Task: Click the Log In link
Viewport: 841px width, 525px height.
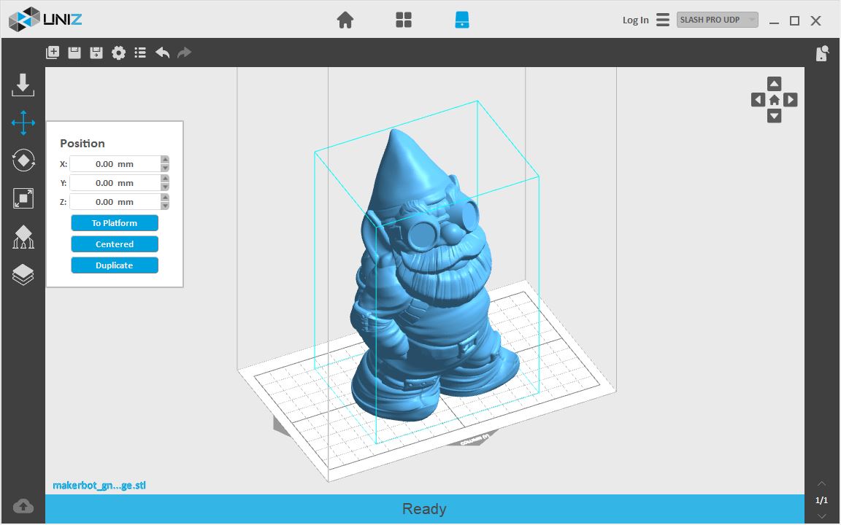Action: click(634, 20)
